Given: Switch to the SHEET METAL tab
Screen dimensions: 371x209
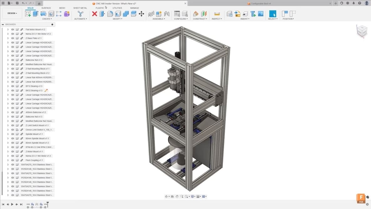Looking at the screenshot, I should [80, 8].
